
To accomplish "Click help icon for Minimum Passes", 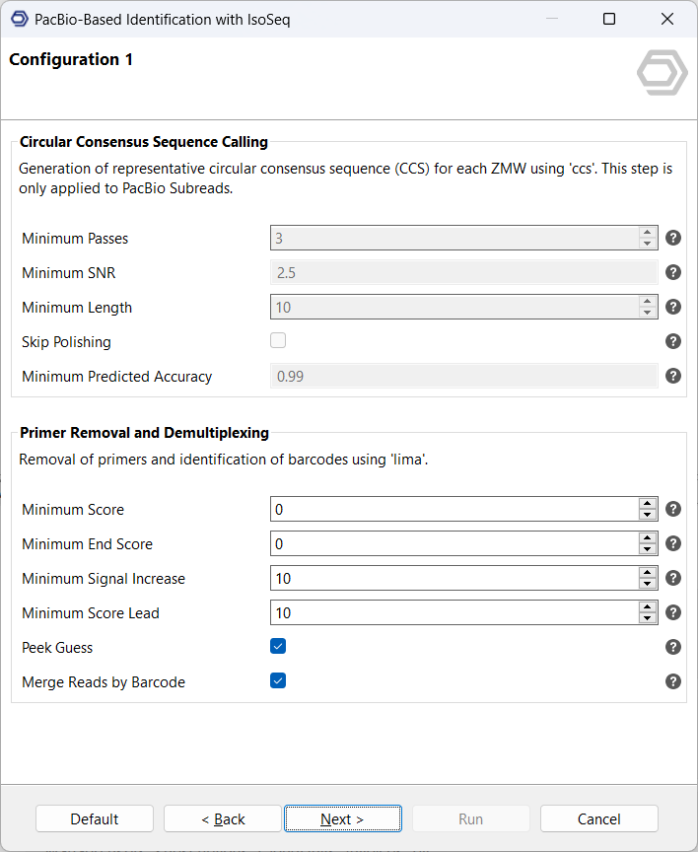I will [x=673, y=238].
